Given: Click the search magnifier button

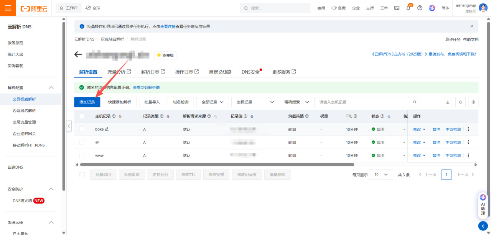Looking at the screenshot, I should tap(415, 102).
